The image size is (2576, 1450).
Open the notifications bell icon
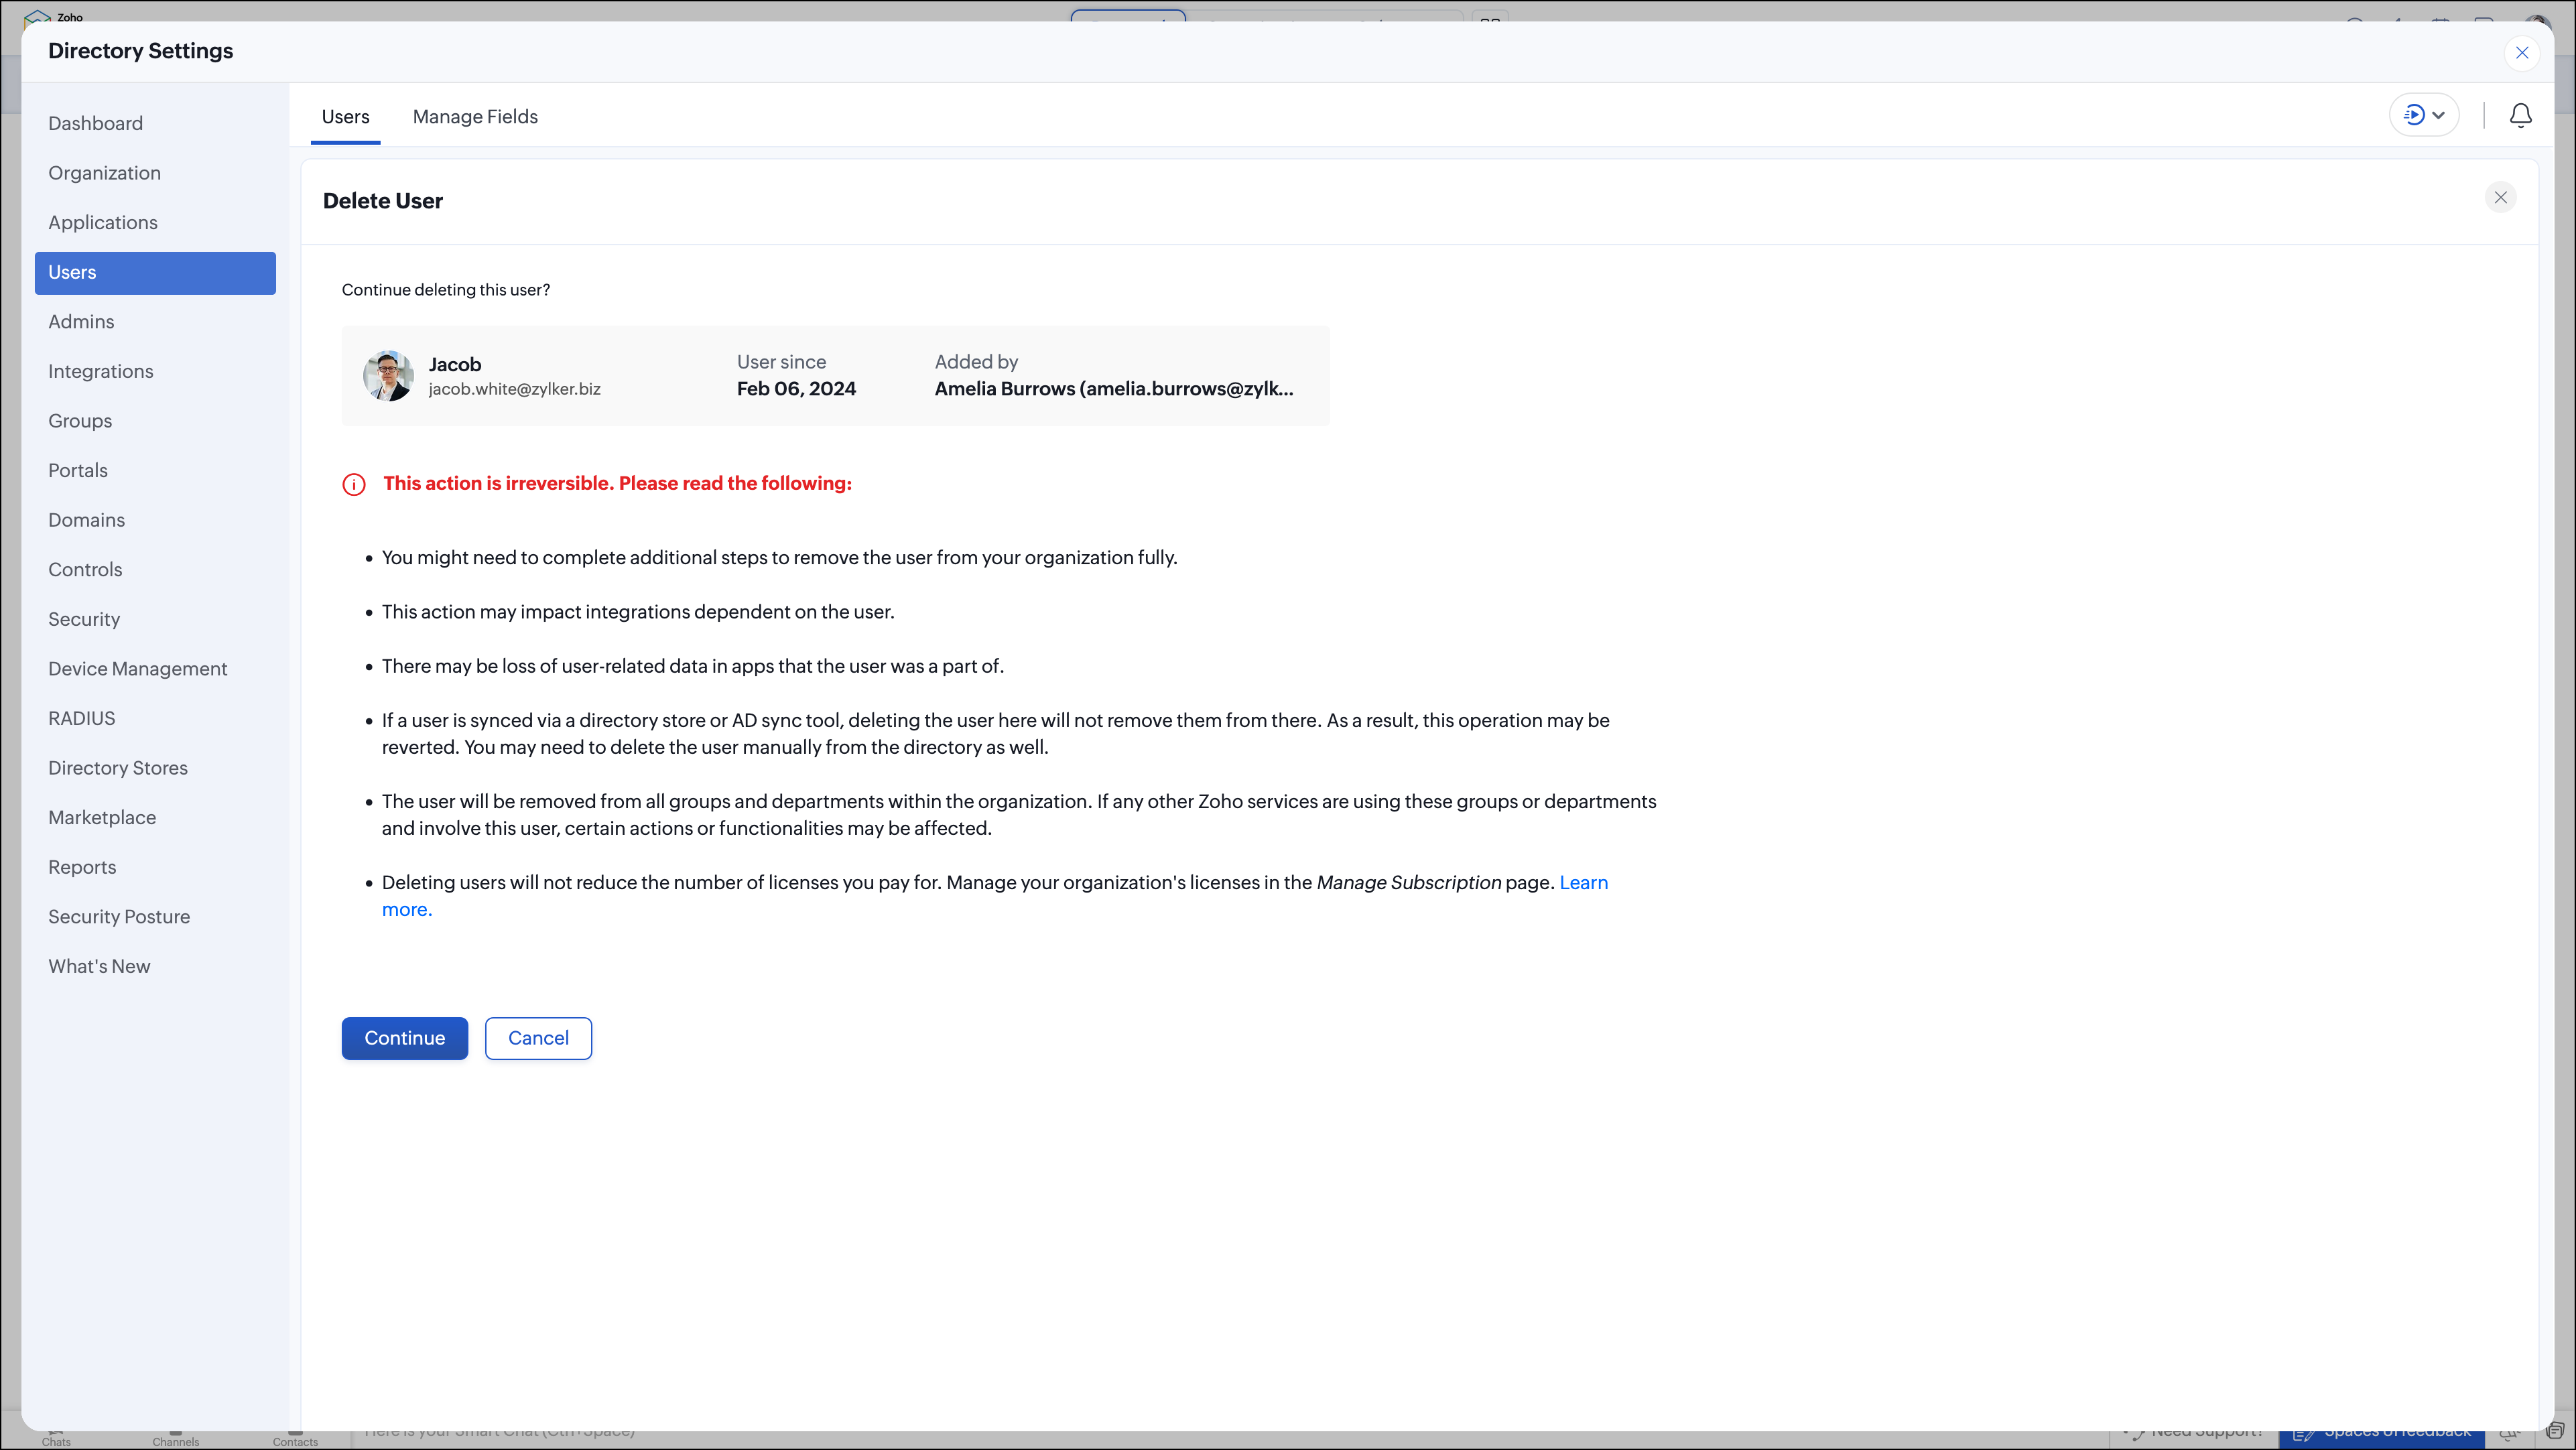2520,116
